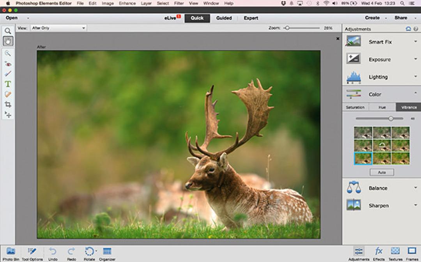Screen dimensions: 421x262
Task: Click the Rotate icon
Action: (x=89, y=254)
